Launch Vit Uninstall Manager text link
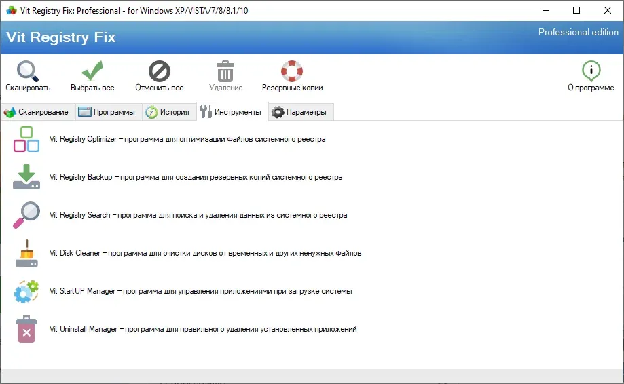 click(203, 329)
